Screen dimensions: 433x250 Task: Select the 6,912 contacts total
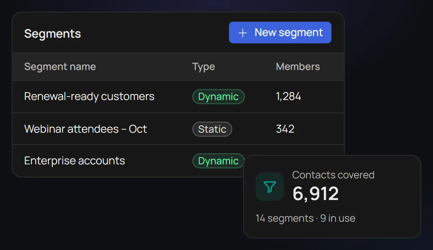click(315, 193)
